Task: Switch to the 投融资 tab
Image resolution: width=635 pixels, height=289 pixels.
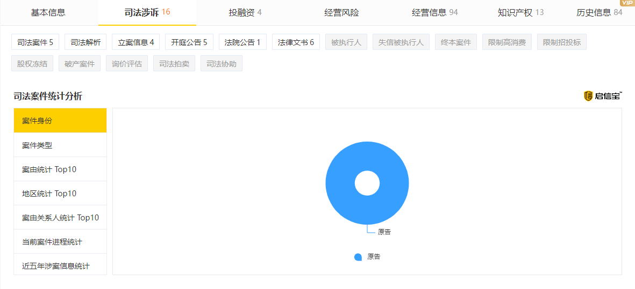Action: 245,12
